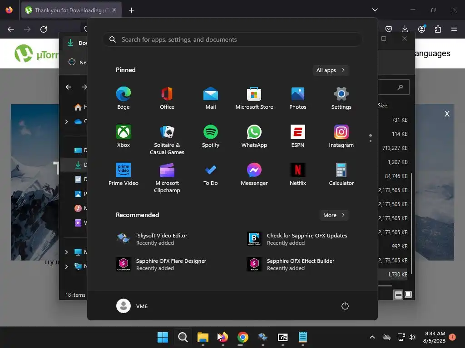The image size is (465, 348).
Task: Show All apps list
Action: (x=331, y=70)
